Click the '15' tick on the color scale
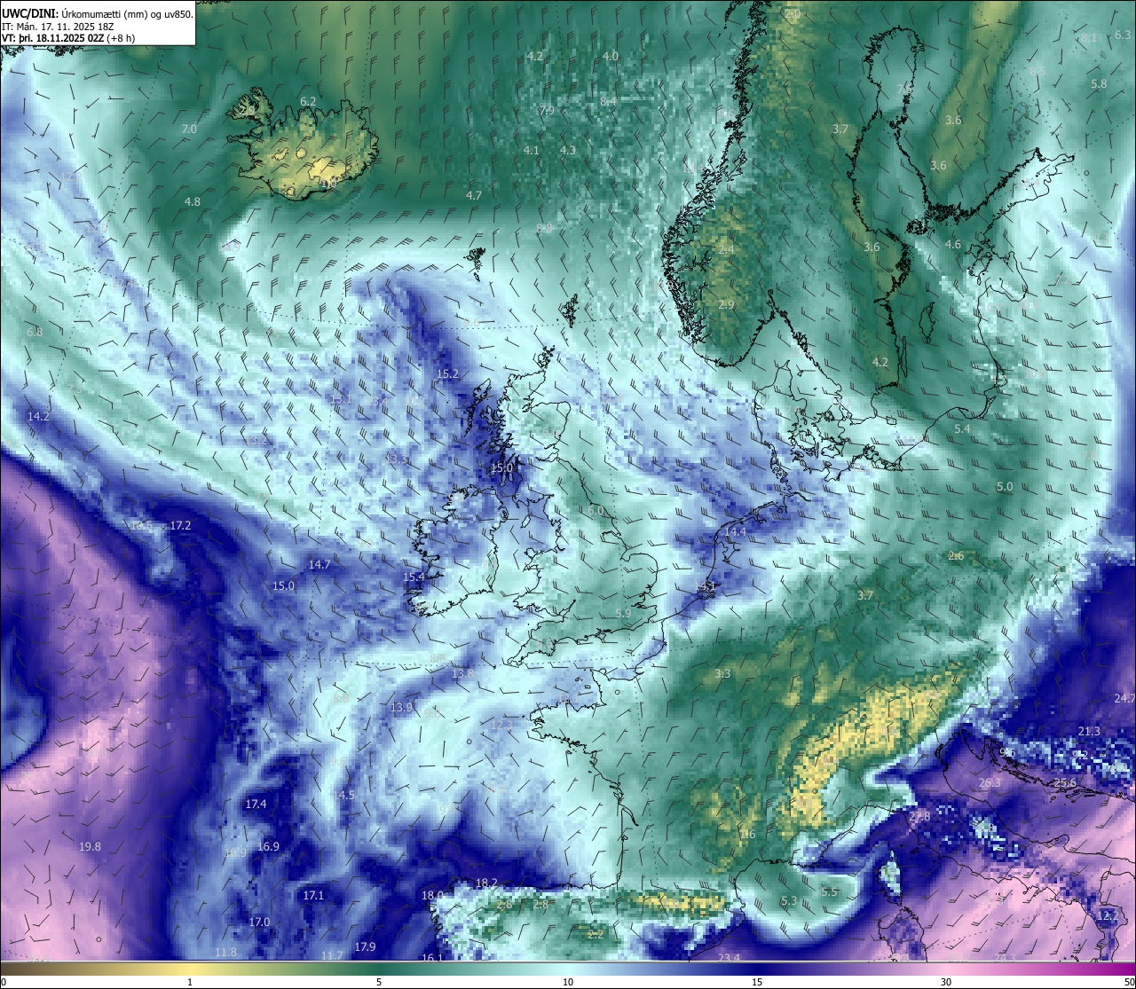 (757, 982)
